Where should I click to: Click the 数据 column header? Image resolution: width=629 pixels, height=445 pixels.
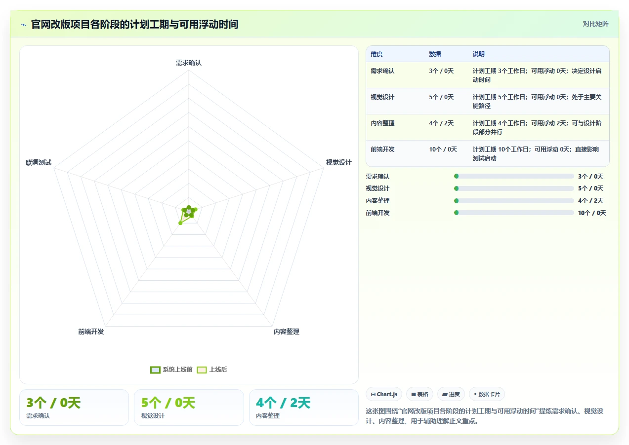pos(435,54)
